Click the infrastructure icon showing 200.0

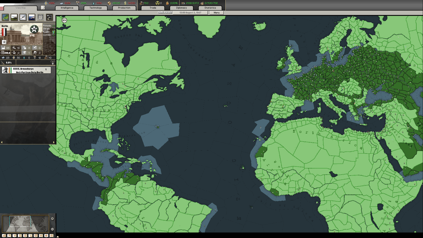pos(2,53)
